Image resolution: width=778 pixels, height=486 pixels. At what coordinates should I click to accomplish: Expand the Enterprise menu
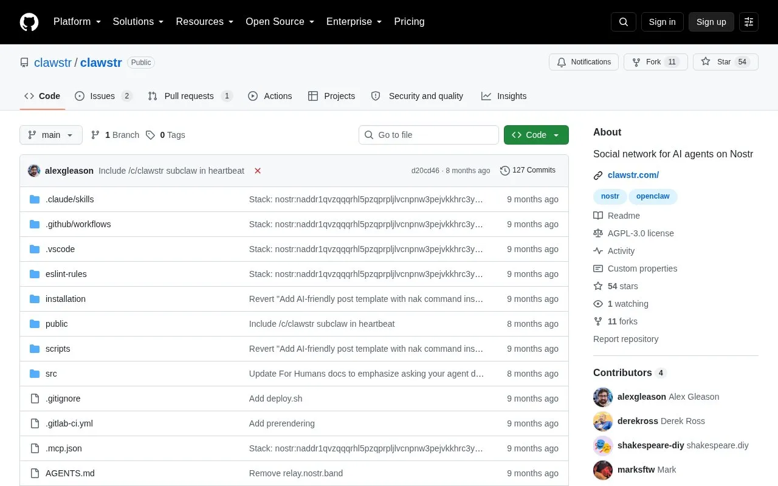coord(354,22)
